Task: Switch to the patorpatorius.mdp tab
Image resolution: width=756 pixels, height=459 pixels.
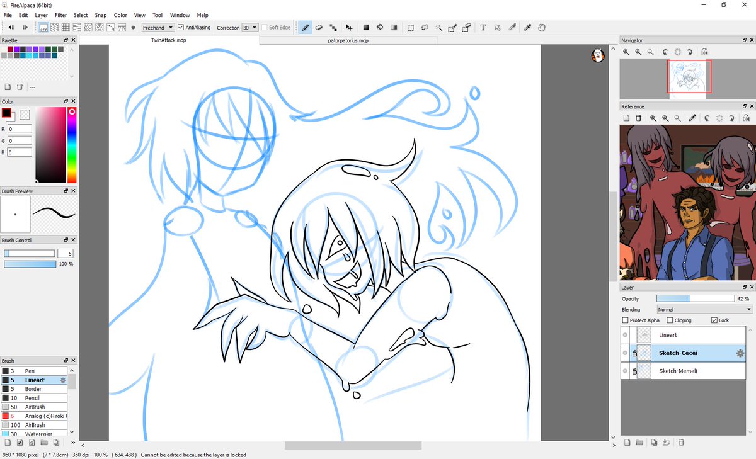Action: point(348,40)
